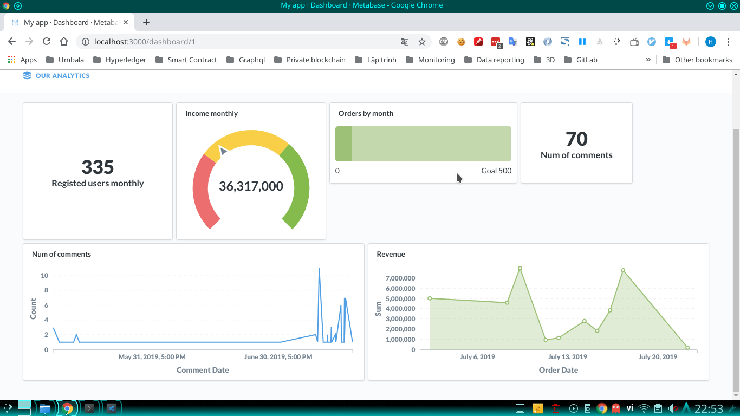Open the Apps shortcut in bookmarks bar

pos(22,60)
